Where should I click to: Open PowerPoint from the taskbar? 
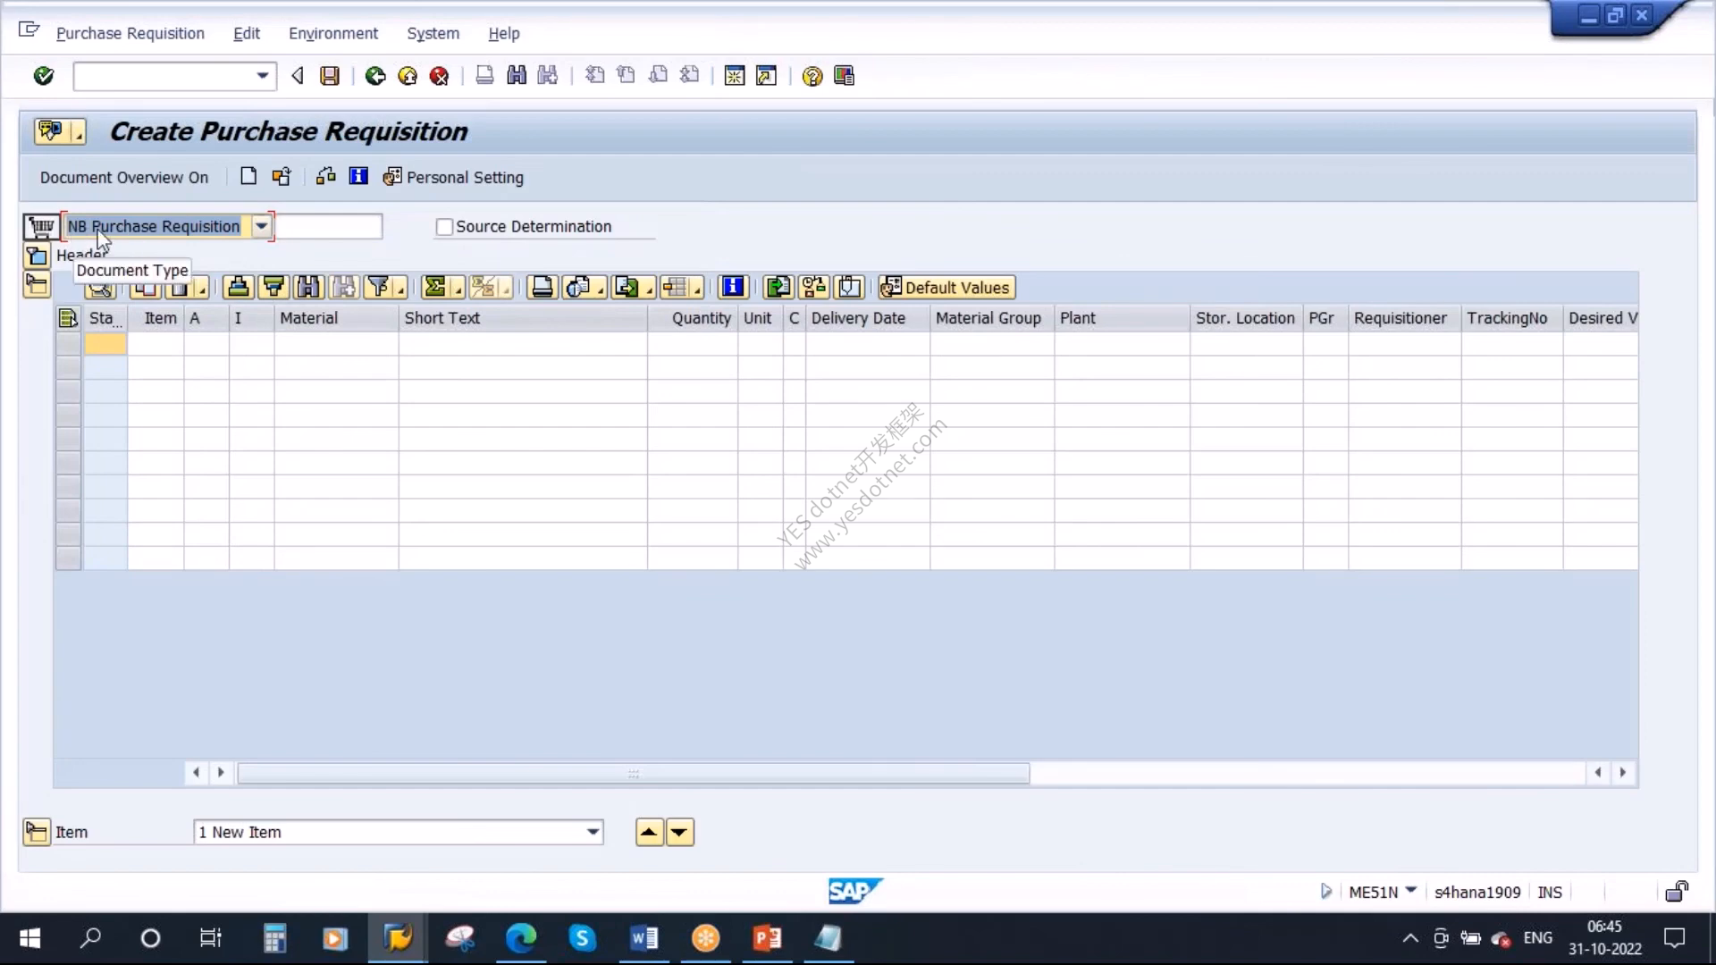767,938
